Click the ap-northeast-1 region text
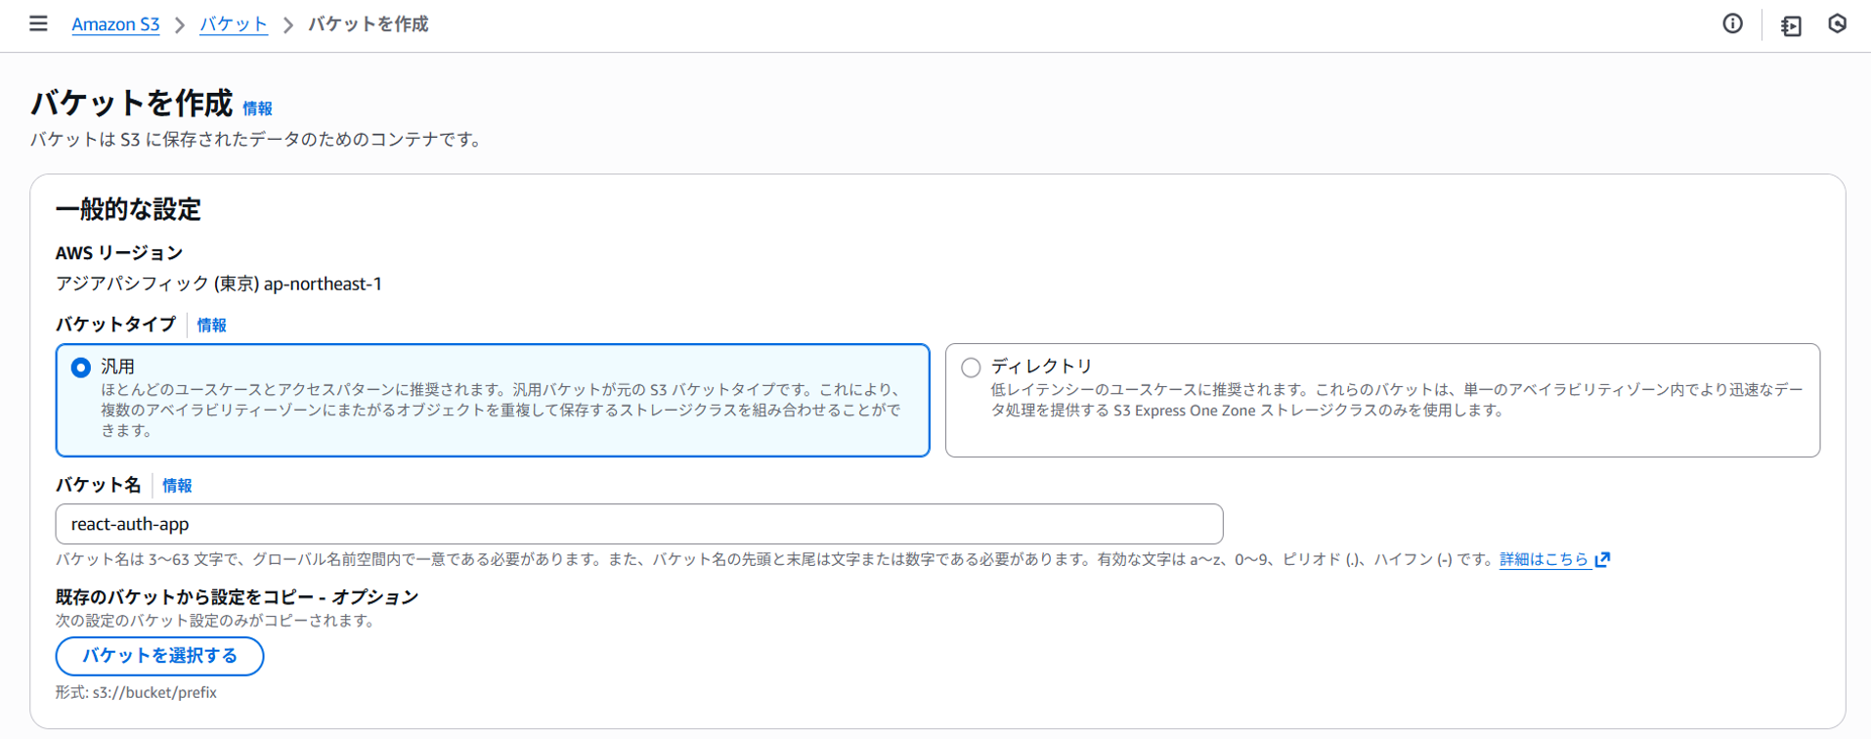Screen dimensions: 1871x739 (x=323, y=283)
